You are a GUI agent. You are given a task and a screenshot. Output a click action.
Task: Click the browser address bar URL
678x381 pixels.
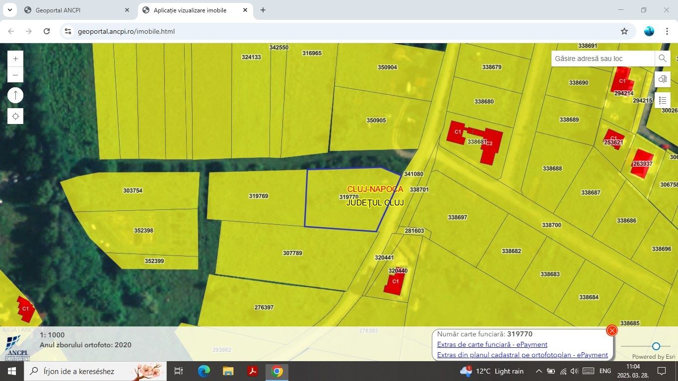tap(126, 31)
